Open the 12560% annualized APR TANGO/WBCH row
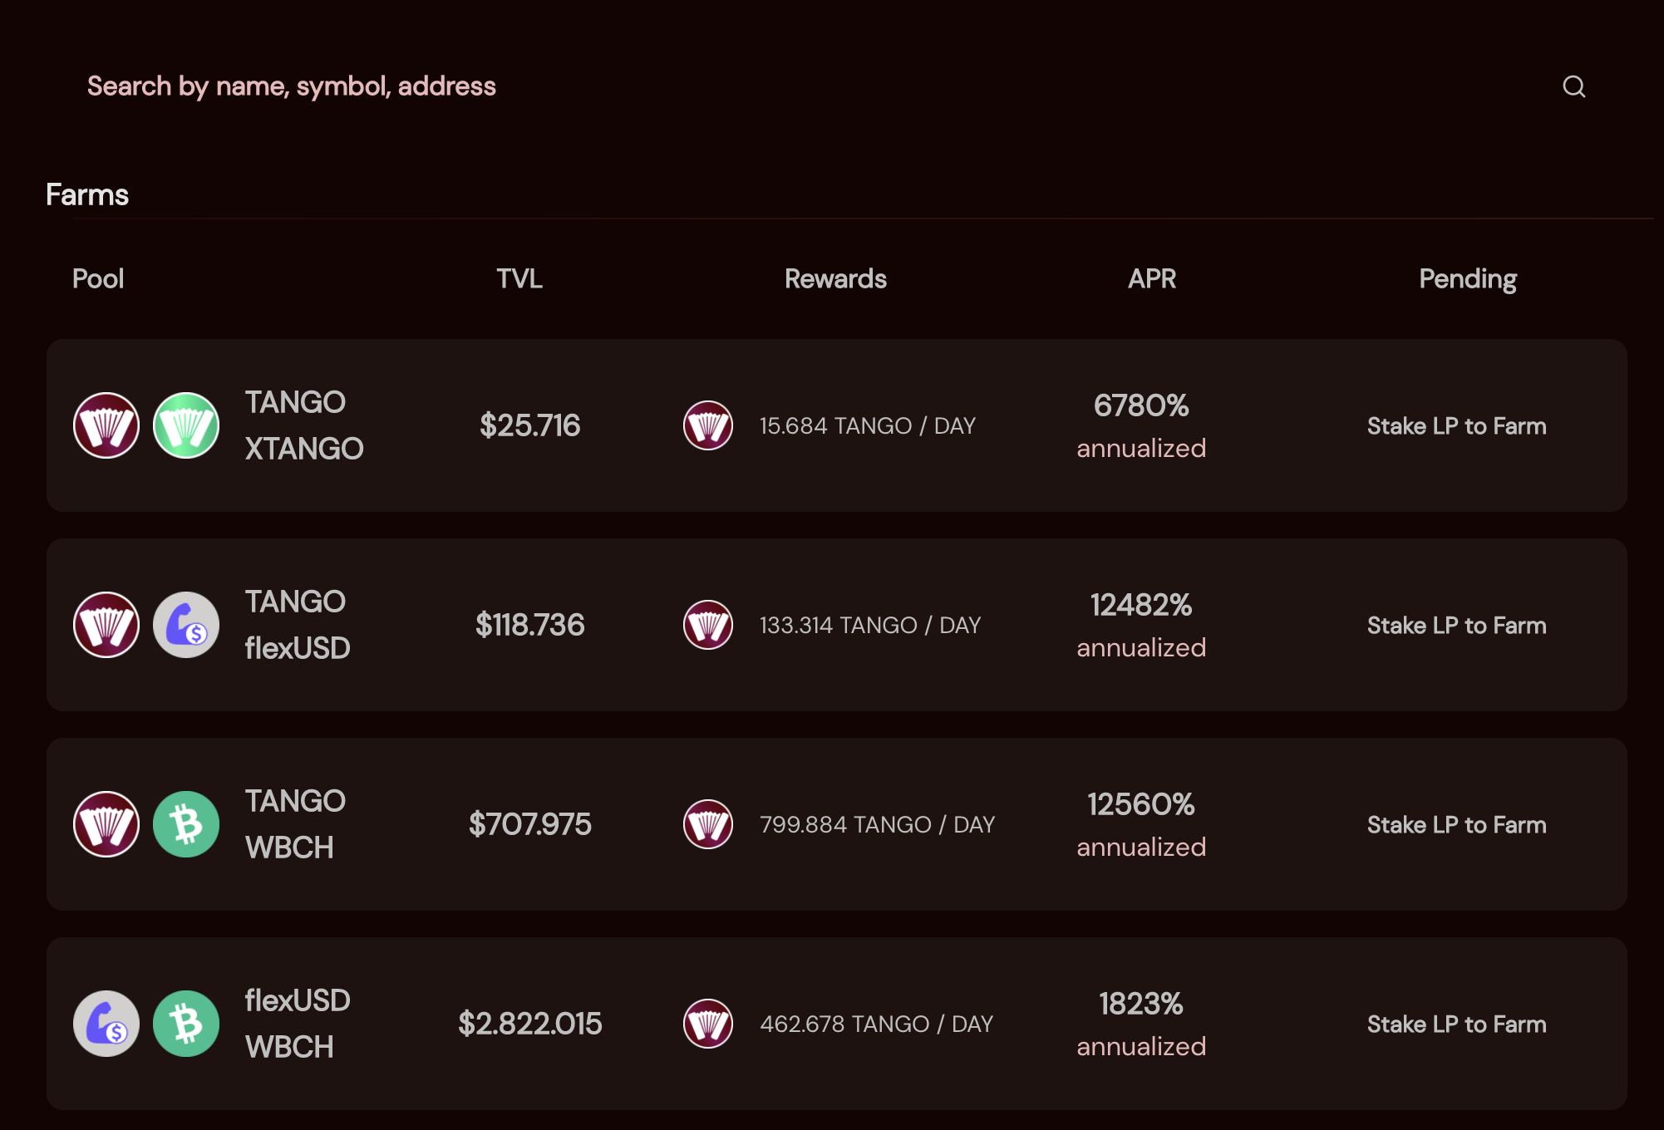Image resolution: width=1664 pixels, height=1130 pixels. [837, 824]
